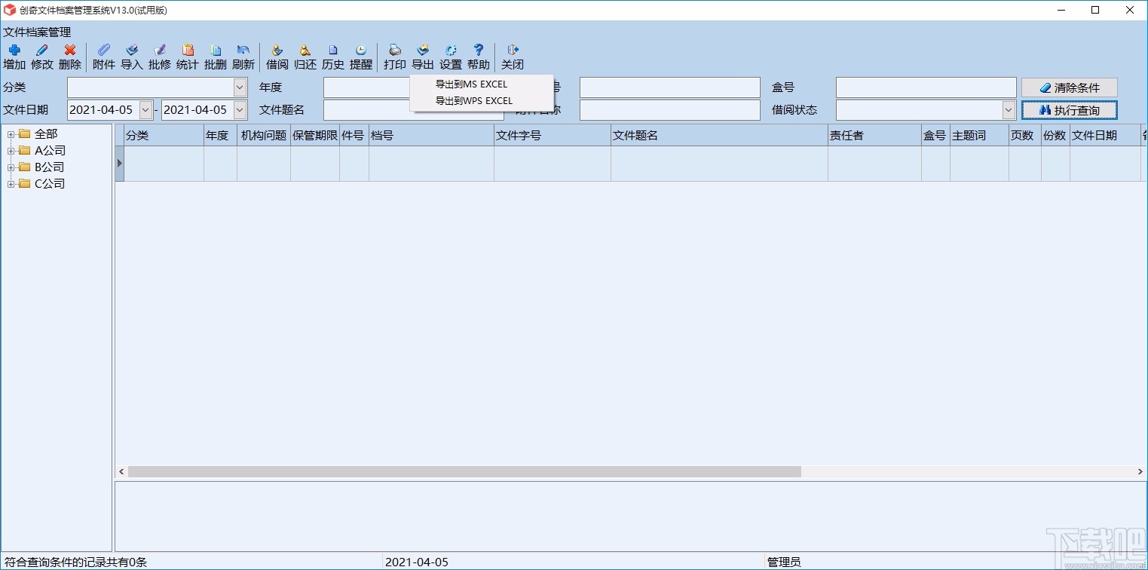Click the 份数 column header
The image size is (1148, 570).
[x=1055, y=136]
